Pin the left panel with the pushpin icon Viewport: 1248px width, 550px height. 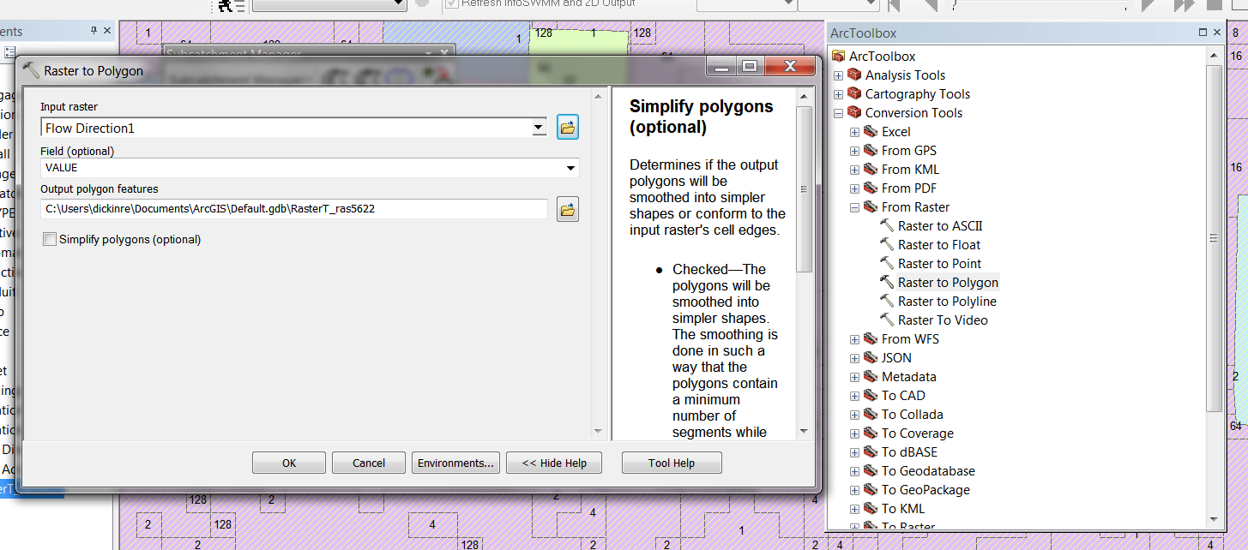(94, 31)
